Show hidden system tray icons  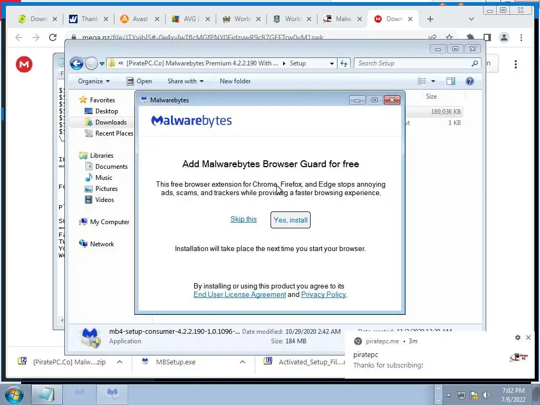[x=448, y=395]
